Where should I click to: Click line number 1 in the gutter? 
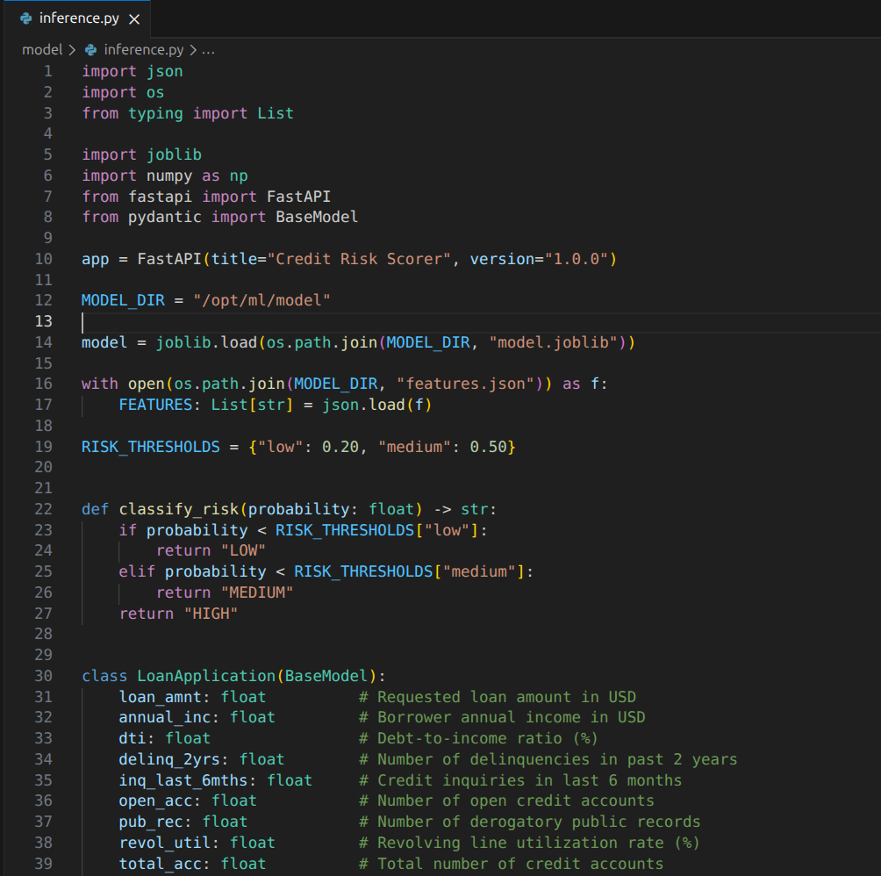[48, 71]
